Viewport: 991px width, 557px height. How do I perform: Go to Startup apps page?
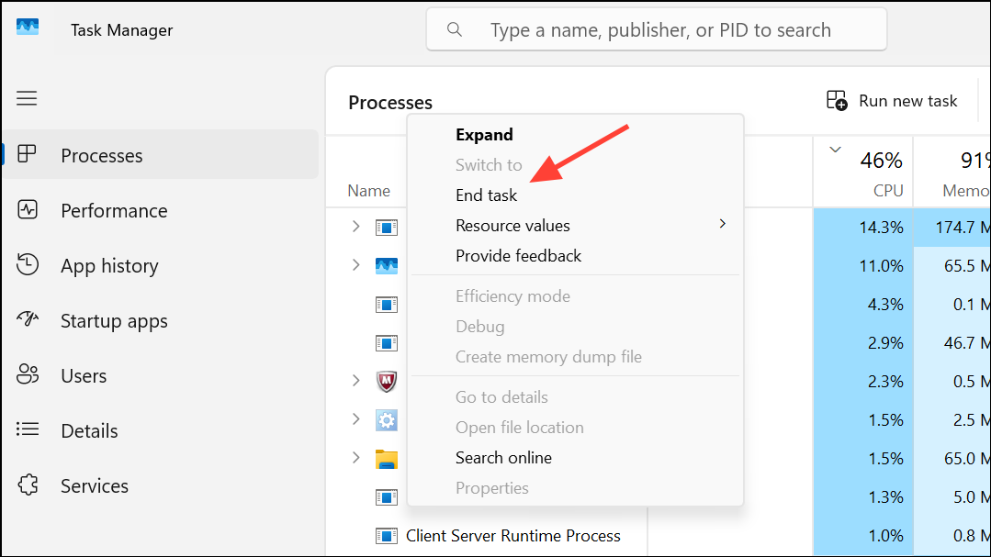[161, 321]
